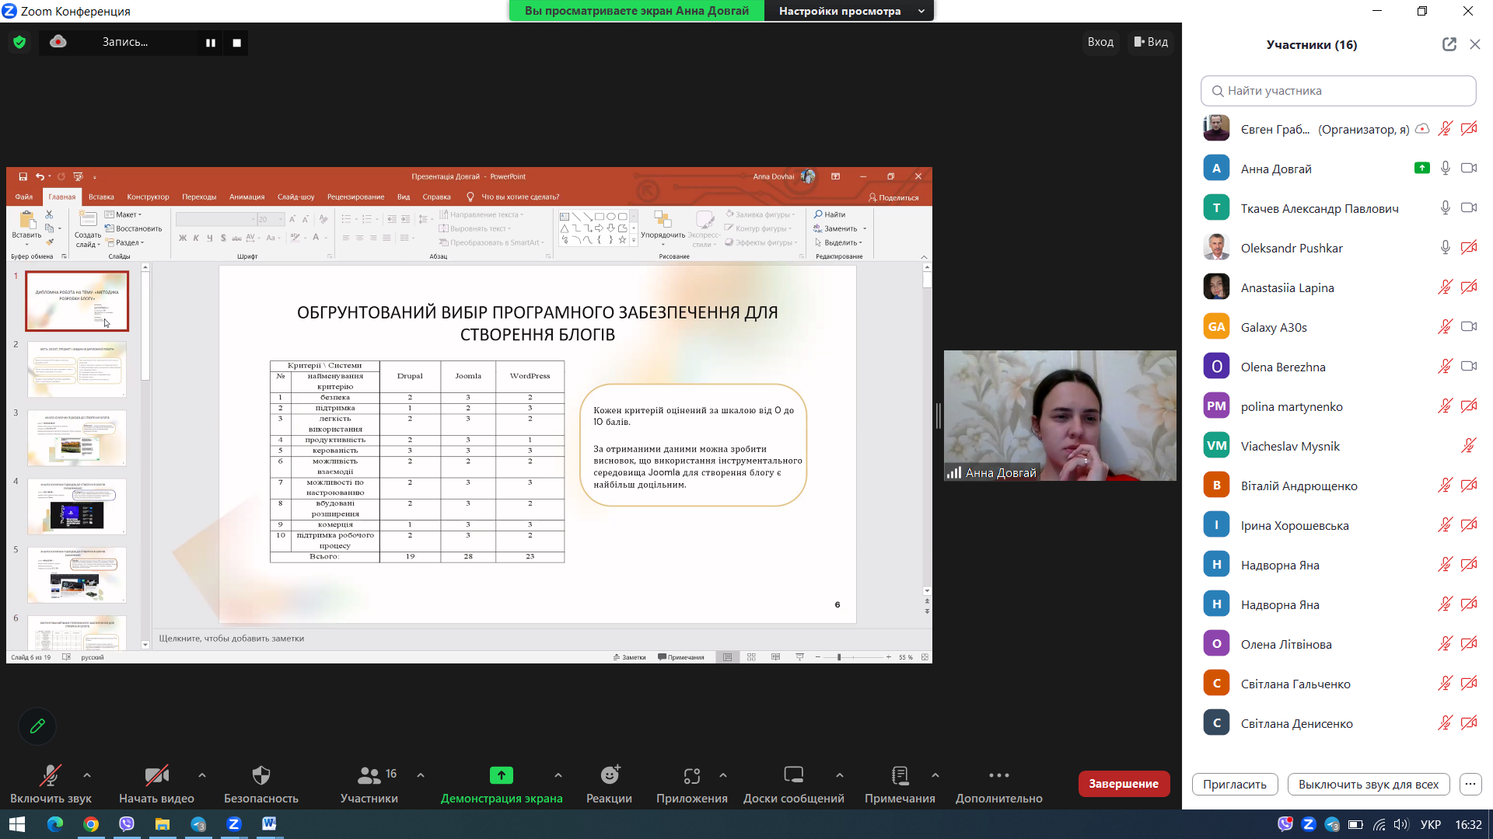Stop the Zoom recording
The height and width of the screenshot is (839, 1493).
click(x=236, y=43)
